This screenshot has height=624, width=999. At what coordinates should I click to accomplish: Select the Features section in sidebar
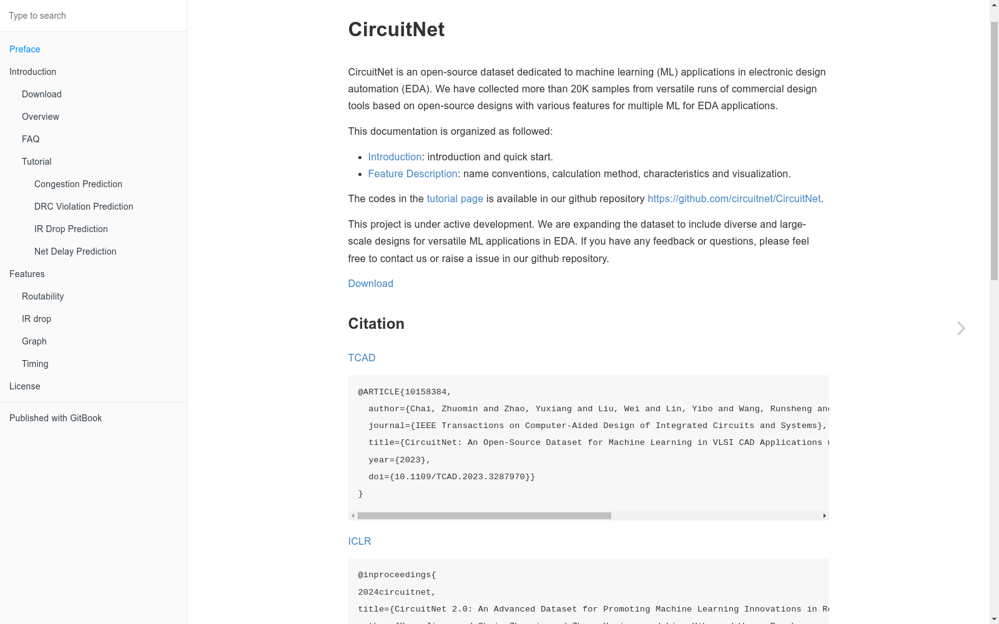tap(27, 274)
